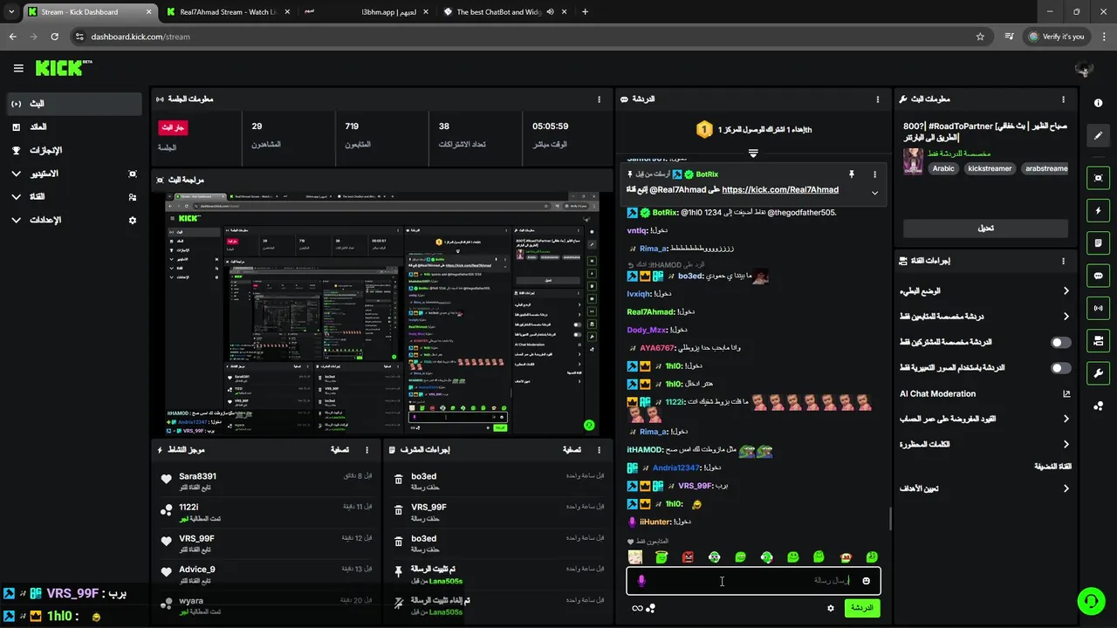Click the heart icon beside Sara8391
The image size is (1117, 628).
point(166,480)
